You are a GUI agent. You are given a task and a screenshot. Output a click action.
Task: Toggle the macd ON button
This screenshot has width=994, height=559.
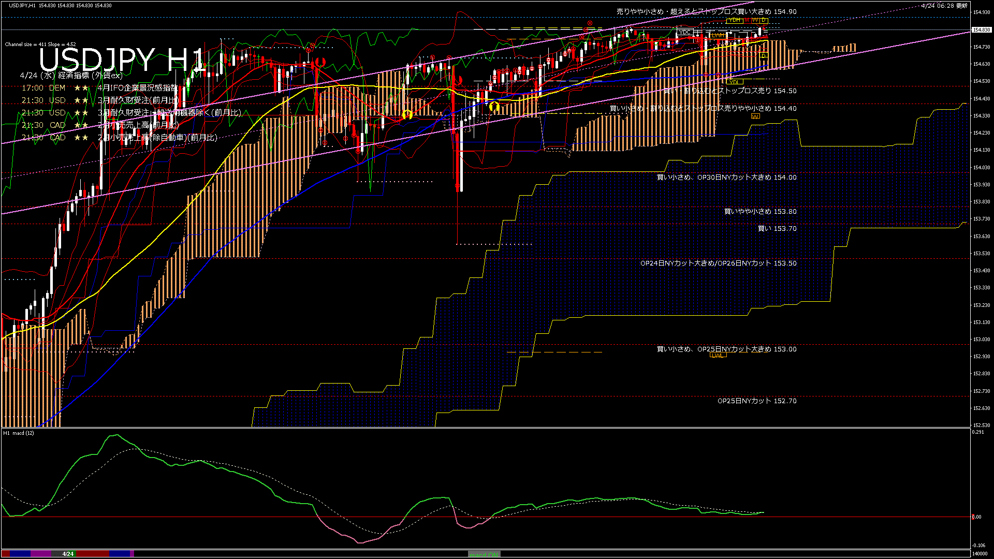pos(484,554)
